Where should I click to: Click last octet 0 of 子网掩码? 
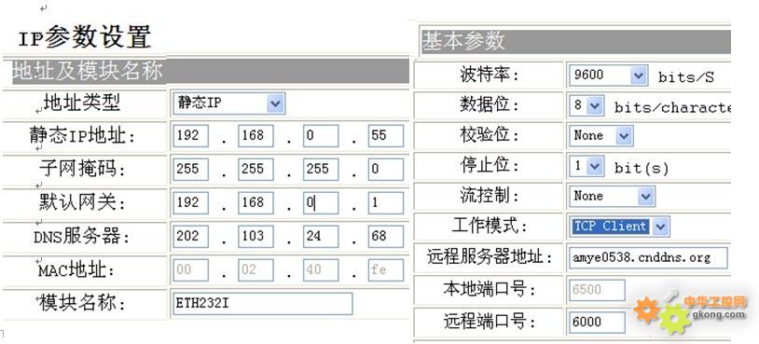tap(386, 170)
